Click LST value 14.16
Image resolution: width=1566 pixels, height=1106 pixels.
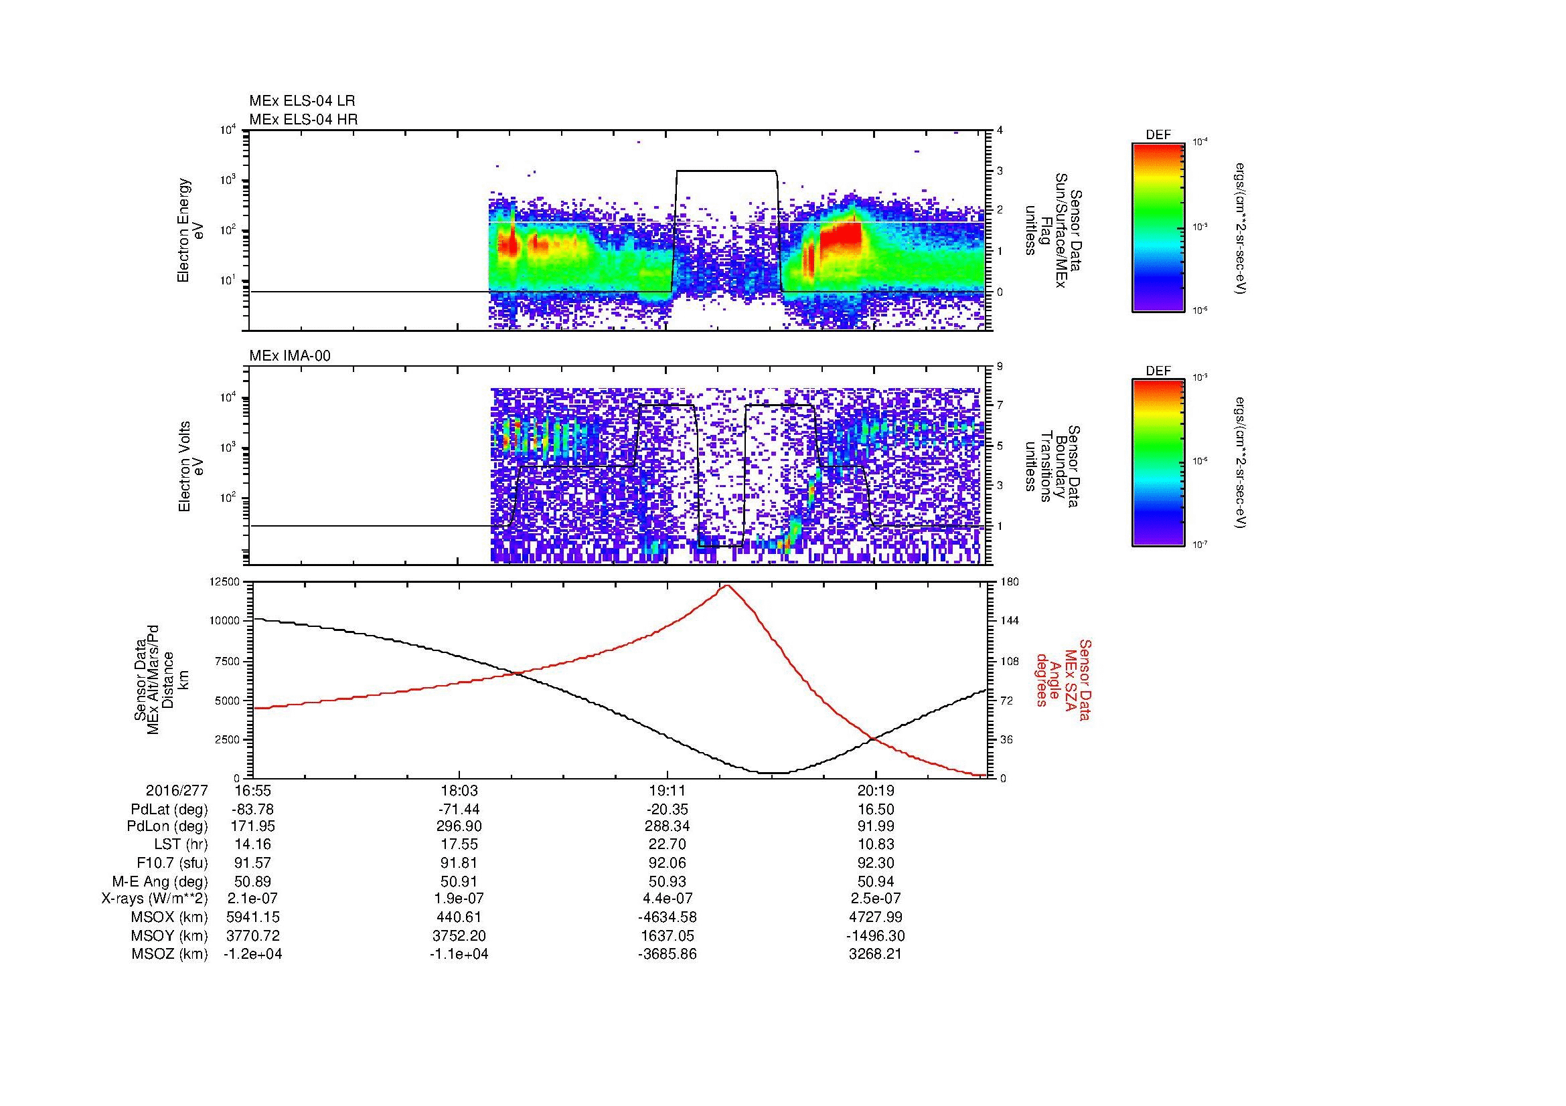point(252,845)
